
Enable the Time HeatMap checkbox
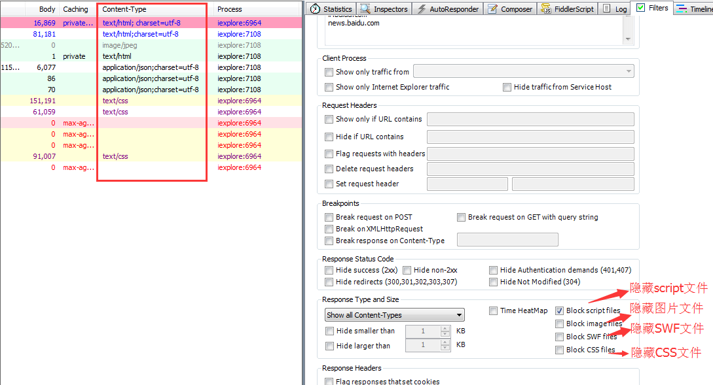[x=494, y=311]
